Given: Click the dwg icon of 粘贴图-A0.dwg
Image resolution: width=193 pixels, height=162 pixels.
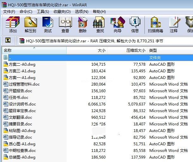Looking at the screenshot, I should click(6, 130).
